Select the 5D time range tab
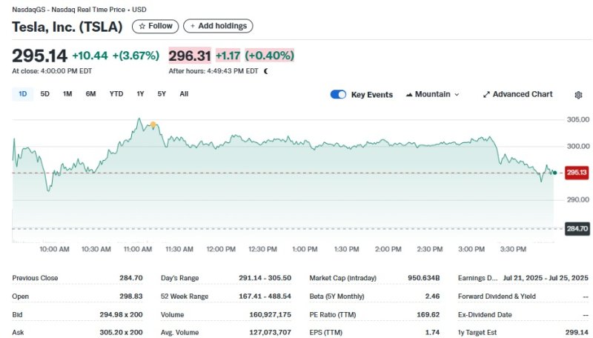The image size is (593, 338). (44, 94)
